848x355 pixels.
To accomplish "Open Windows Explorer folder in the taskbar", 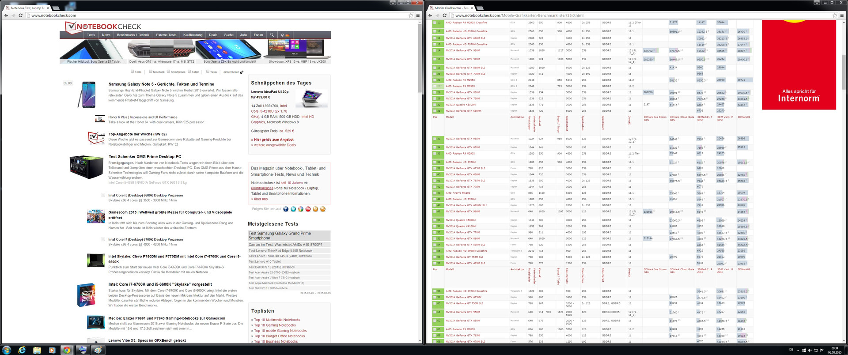I will tap(37, 350).
